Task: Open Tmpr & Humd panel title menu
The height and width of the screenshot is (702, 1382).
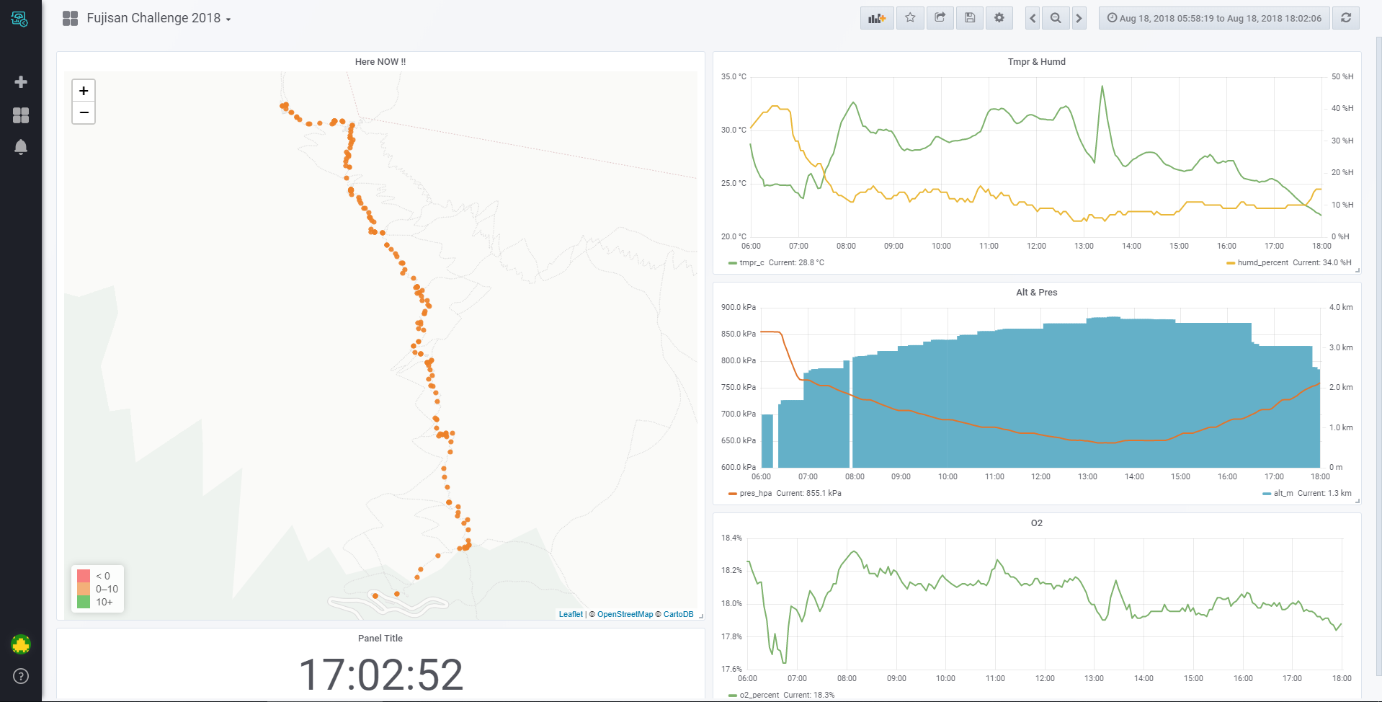Action: pos(1036,62)
